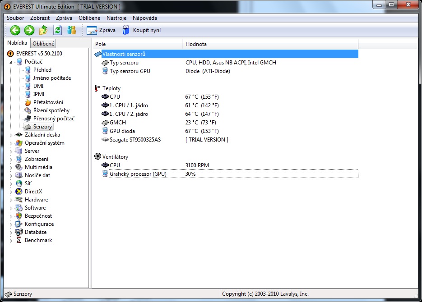The image size is (422, 302).
Task: Select Přetaktování in the tree
Action: pyautogui.click(x=48, y=102)
